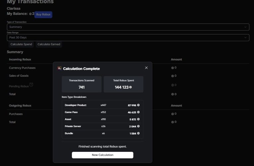Click the 741 transactions value
This screenshot has width=254, height=166.
point(82,87)
